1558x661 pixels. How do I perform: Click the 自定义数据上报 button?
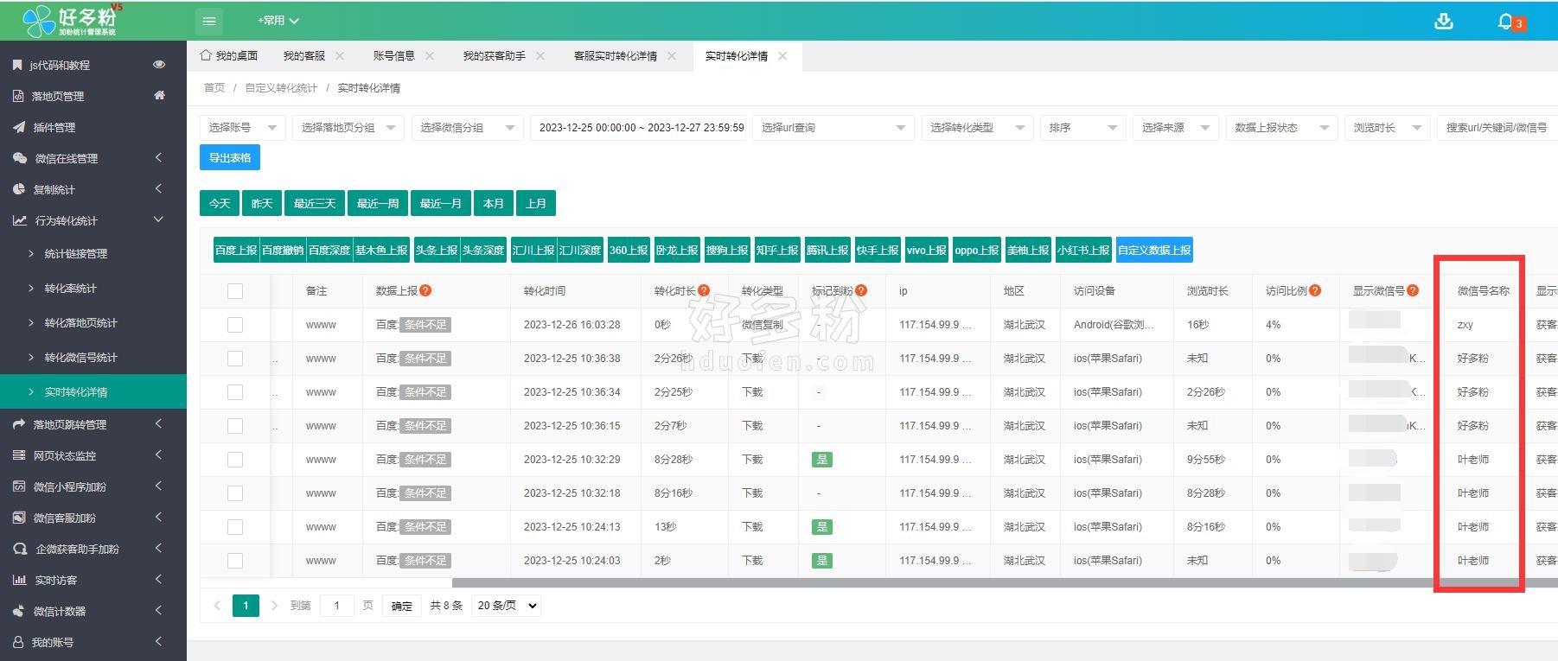tap(1154, 250)
